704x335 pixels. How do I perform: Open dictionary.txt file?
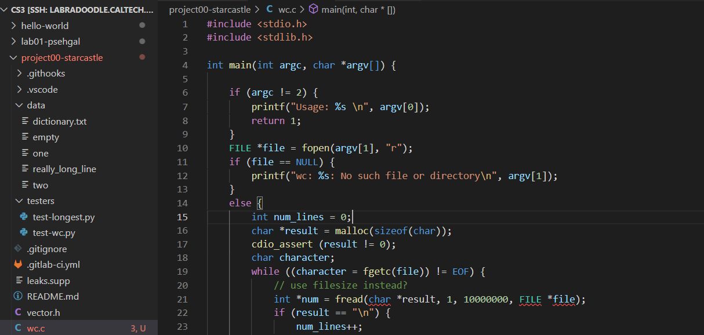pos(59,122)
